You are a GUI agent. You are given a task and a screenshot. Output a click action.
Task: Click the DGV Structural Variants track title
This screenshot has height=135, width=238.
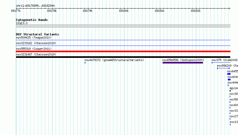37,34
